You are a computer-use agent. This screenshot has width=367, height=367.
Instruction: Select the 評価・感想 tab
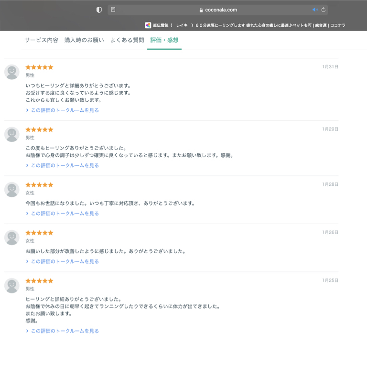(x=164, y=40)
